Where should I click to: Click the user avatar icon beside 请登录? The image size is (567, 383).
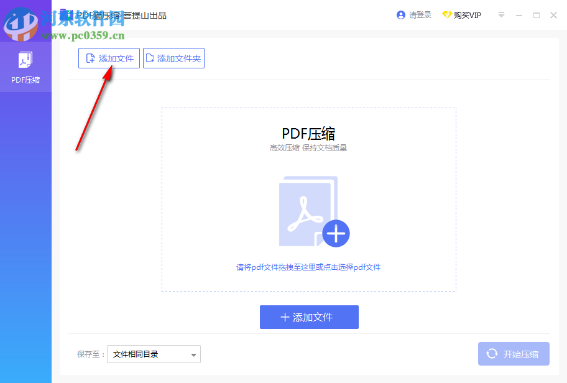tap(401, 14)
